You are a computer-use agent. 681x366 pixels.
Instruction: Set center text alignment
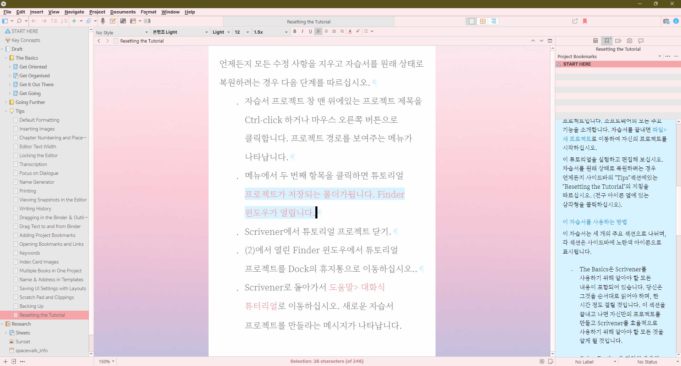tap(326, 32)
